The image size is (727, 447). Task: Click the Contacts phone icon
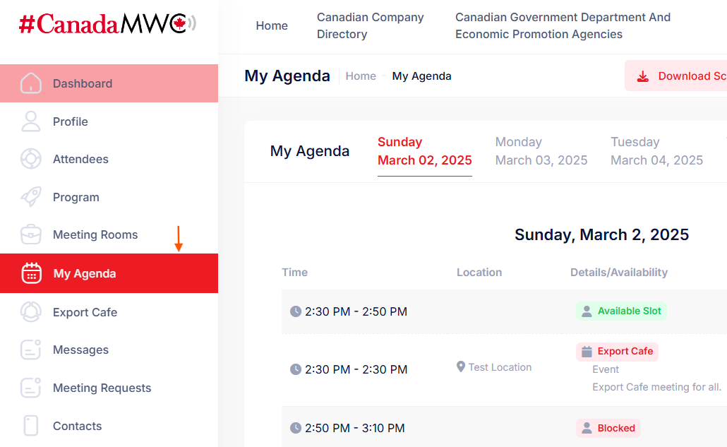click(31, 426)
